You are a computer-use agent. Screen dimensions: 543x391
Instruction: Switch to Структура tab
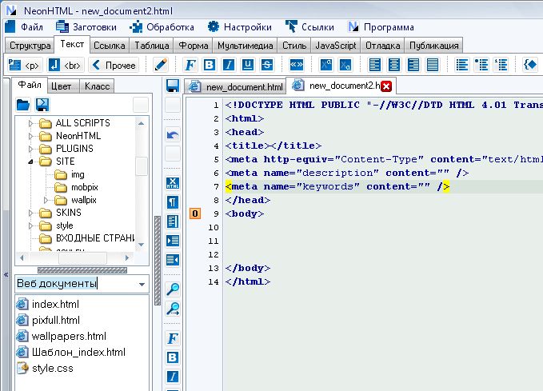point(30,46)
